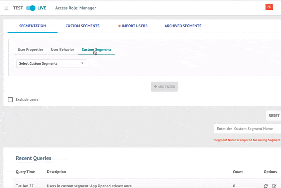
Task: Open the FC user avatar menu
Action: click(269, 7)
